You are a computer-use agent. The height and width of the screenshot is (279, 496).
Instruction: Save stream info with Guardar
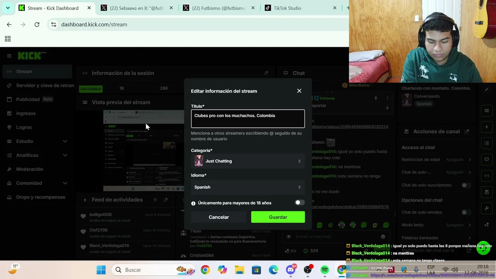278,217
